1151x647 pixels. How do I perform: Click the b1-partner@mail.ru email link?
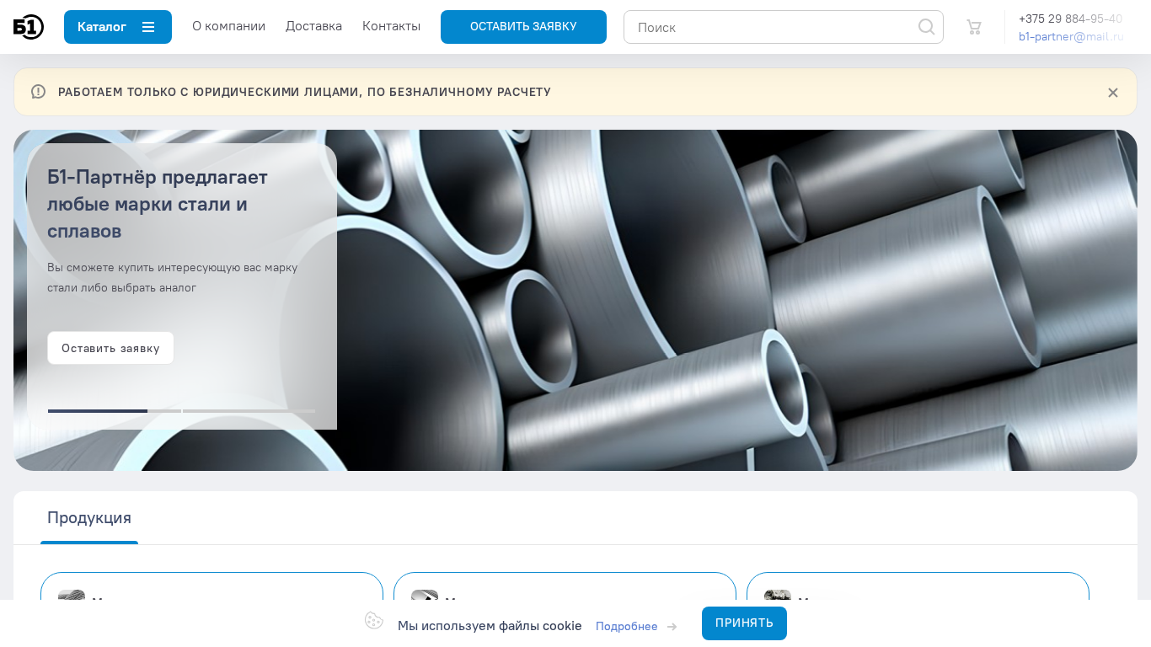click(1071, 36)
